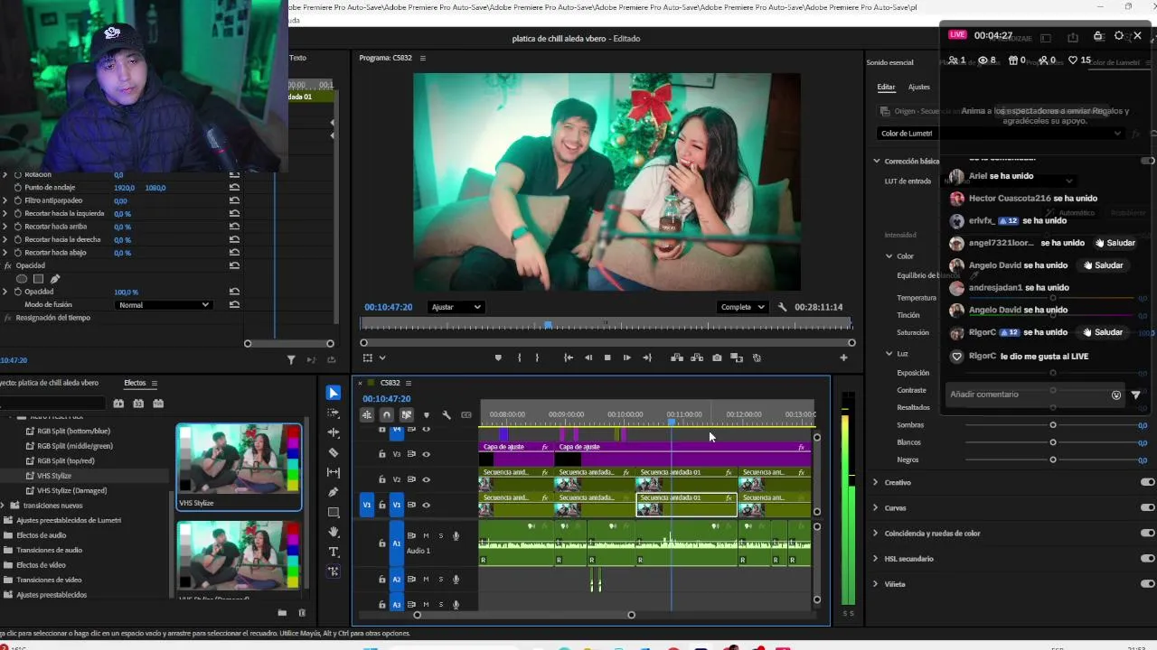1157x650 pixels.
Task: Open the Modo de fusión Normal dropdown
Action: (164, 305)
